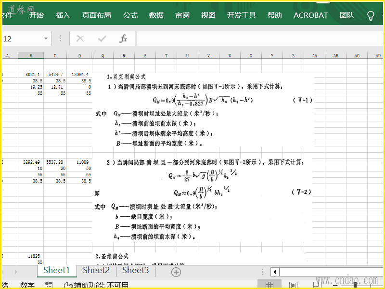
Task: Switch to Normal view icon
Action: tap(269, 285)
